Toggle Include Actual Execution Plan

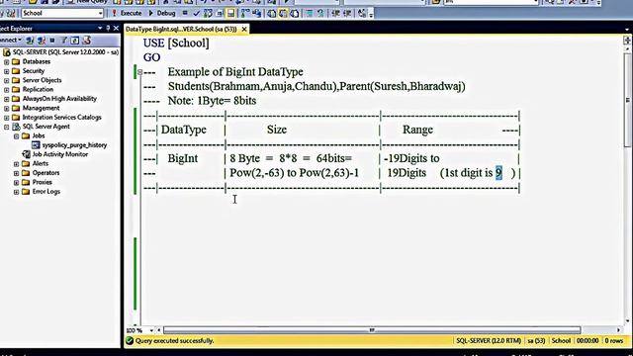(x=245, y=13)
